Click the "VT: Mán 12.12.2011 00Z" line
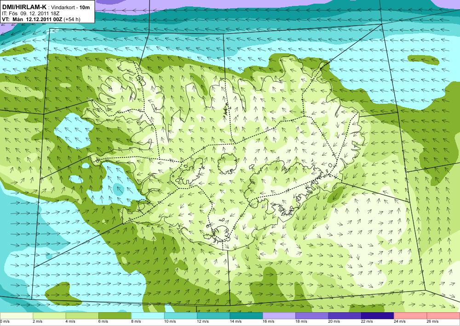Screen dimensions: 460x326 32,19
